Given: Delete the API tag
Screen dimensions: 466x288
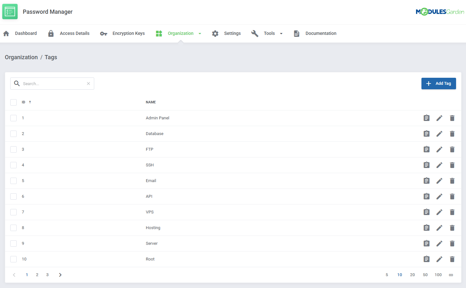Looking at the screenshot, I should [452, 196].
